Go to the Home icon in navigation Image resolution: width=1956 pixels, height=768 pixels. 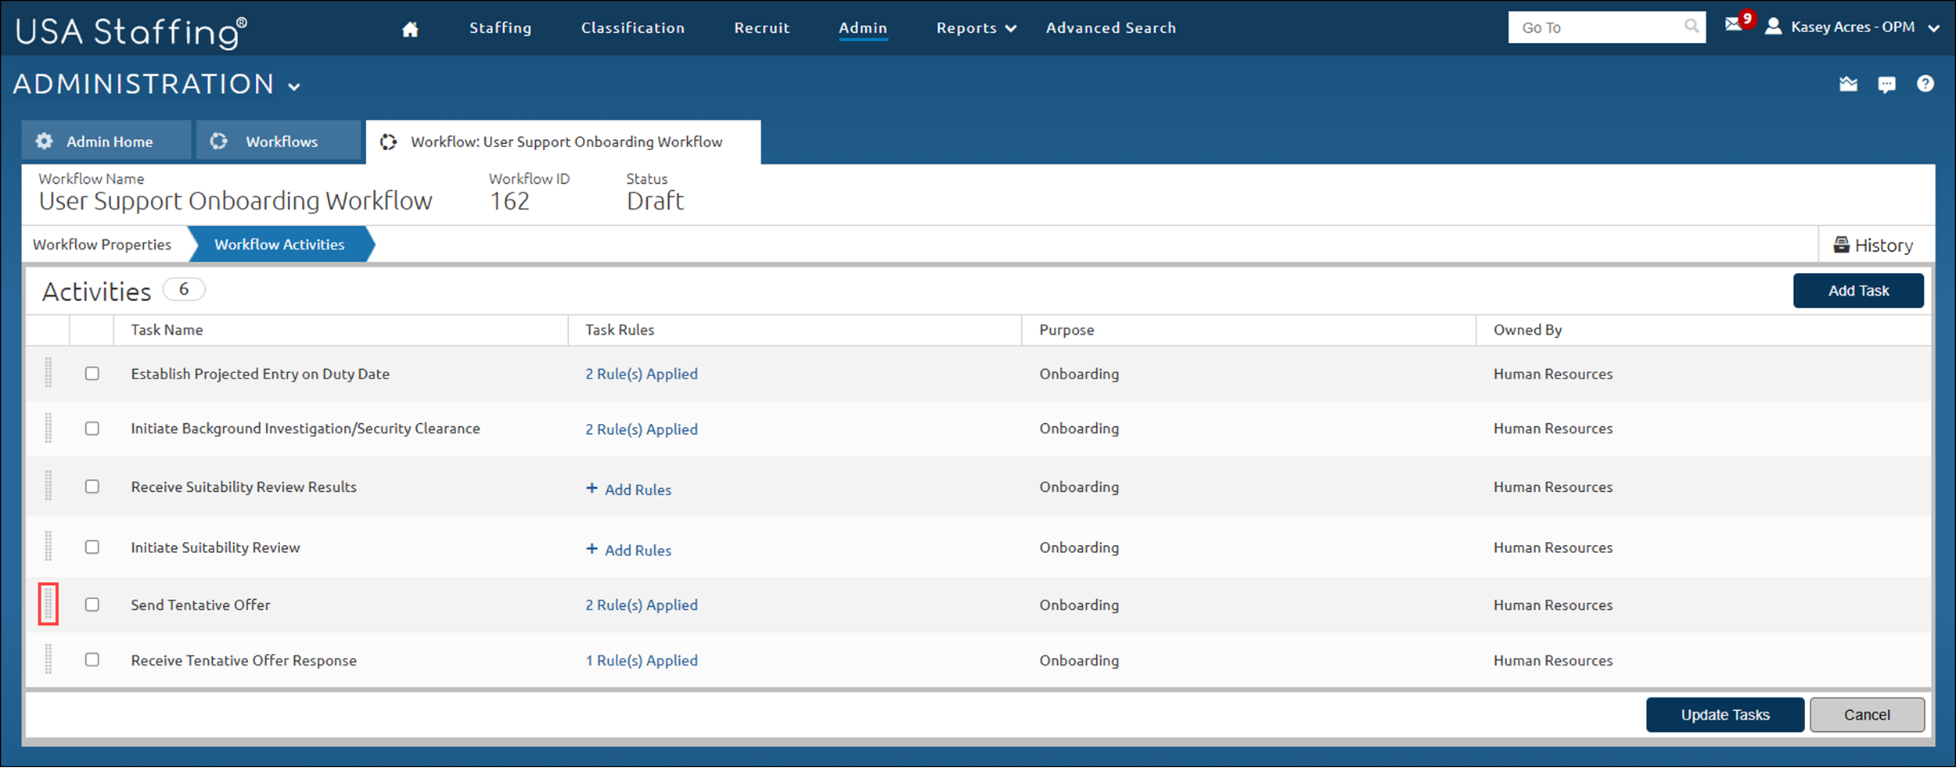(410, 29)
